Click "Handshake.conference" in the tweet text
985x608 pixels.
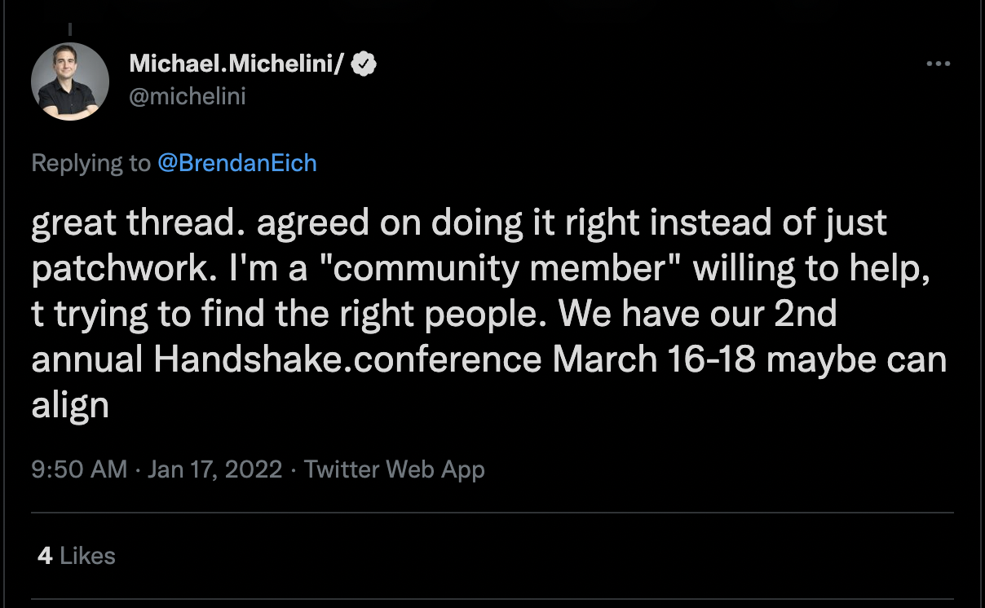347,359
